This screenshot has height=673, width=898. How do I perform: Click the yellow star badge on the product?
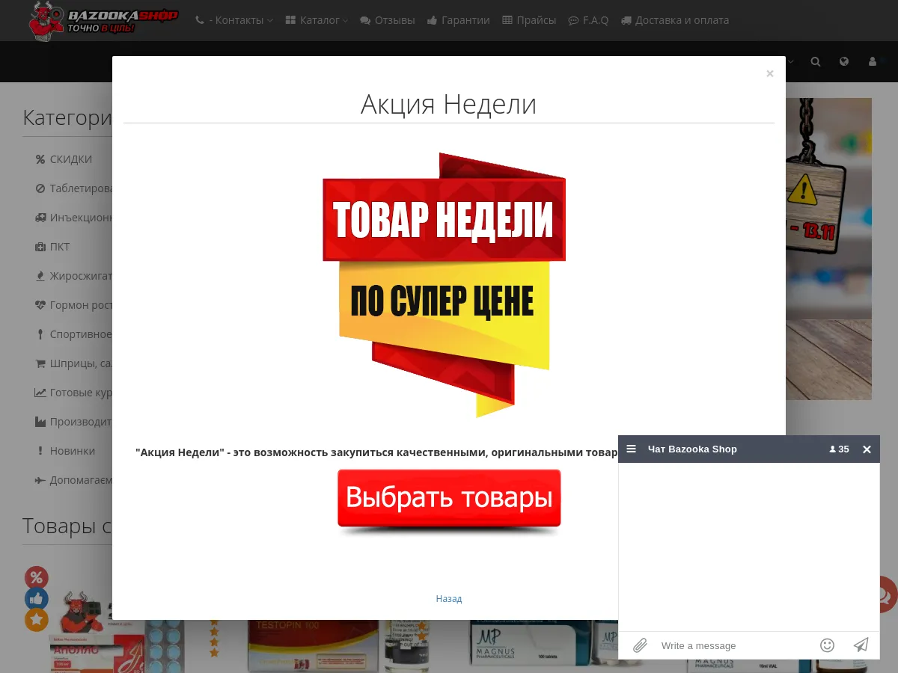coord(37,619)
